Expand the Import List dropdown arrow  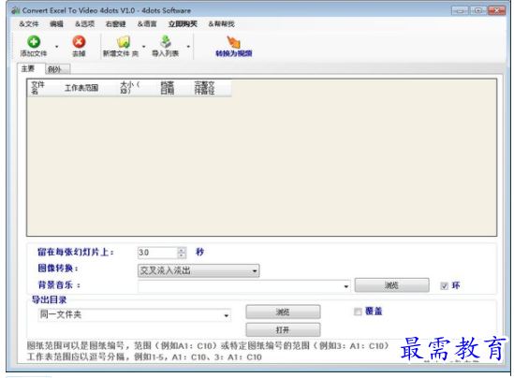pos(188,47)
